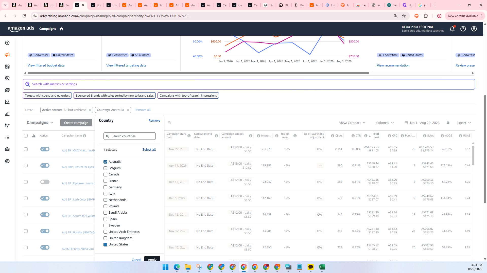Open the network nodes icon in sidebar
This screenshot has width=487, height=273.
coord(7,126)
